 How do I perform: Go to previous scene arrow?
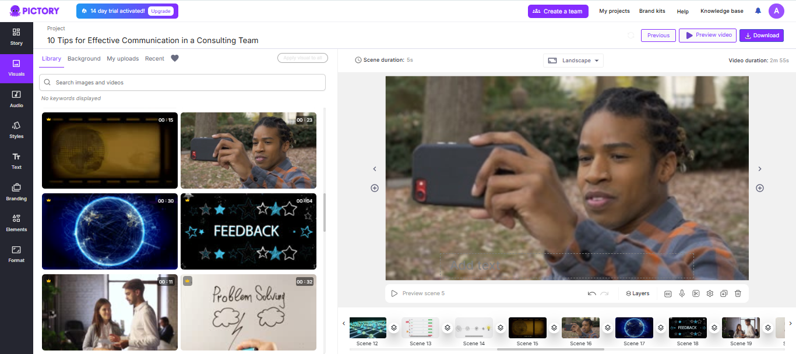coord(375,169)
